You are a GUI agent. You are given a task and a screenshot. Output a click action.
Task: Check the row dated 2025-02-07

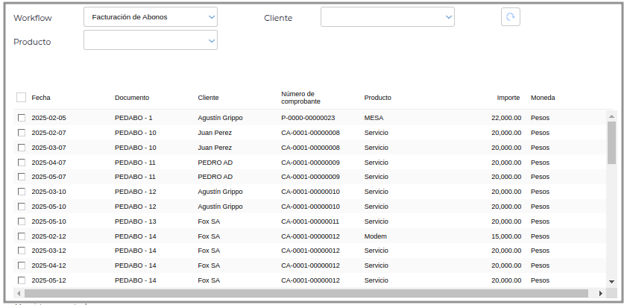(x=22, y=133)
